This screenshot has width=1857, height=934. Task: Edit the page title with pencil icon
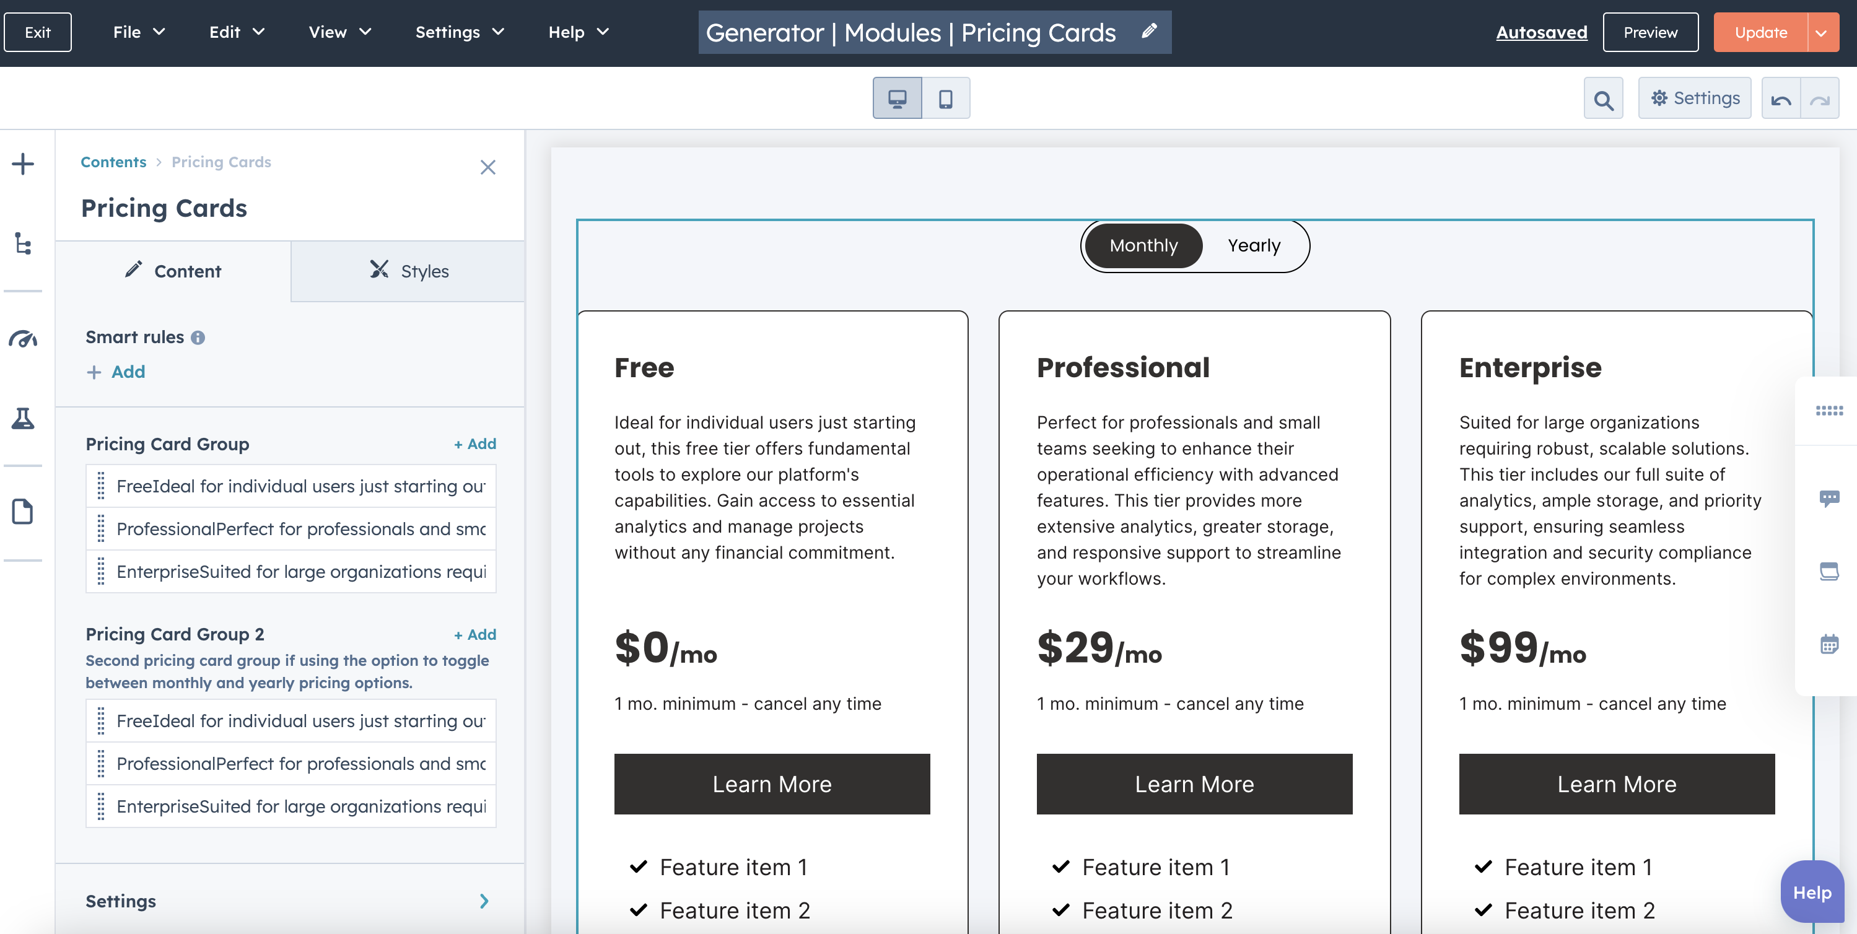click(x=1149, y=31)
